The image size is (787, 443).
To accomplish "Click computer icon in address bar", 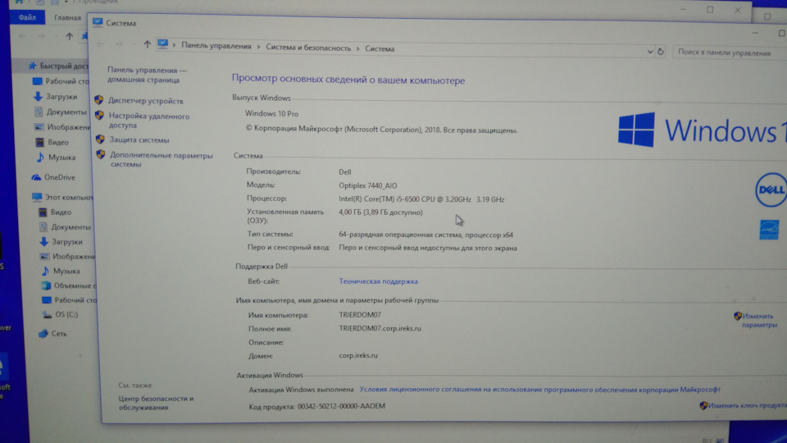I will click(x=162, y=44).
